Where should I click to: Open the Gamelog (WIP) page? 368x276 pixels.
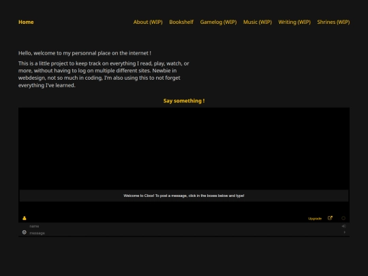pos(218,22)
